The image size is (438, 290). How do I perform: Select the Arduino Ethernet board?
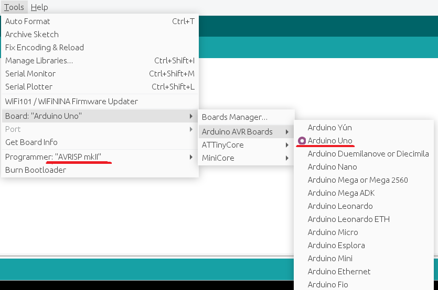tap(364, 272)
